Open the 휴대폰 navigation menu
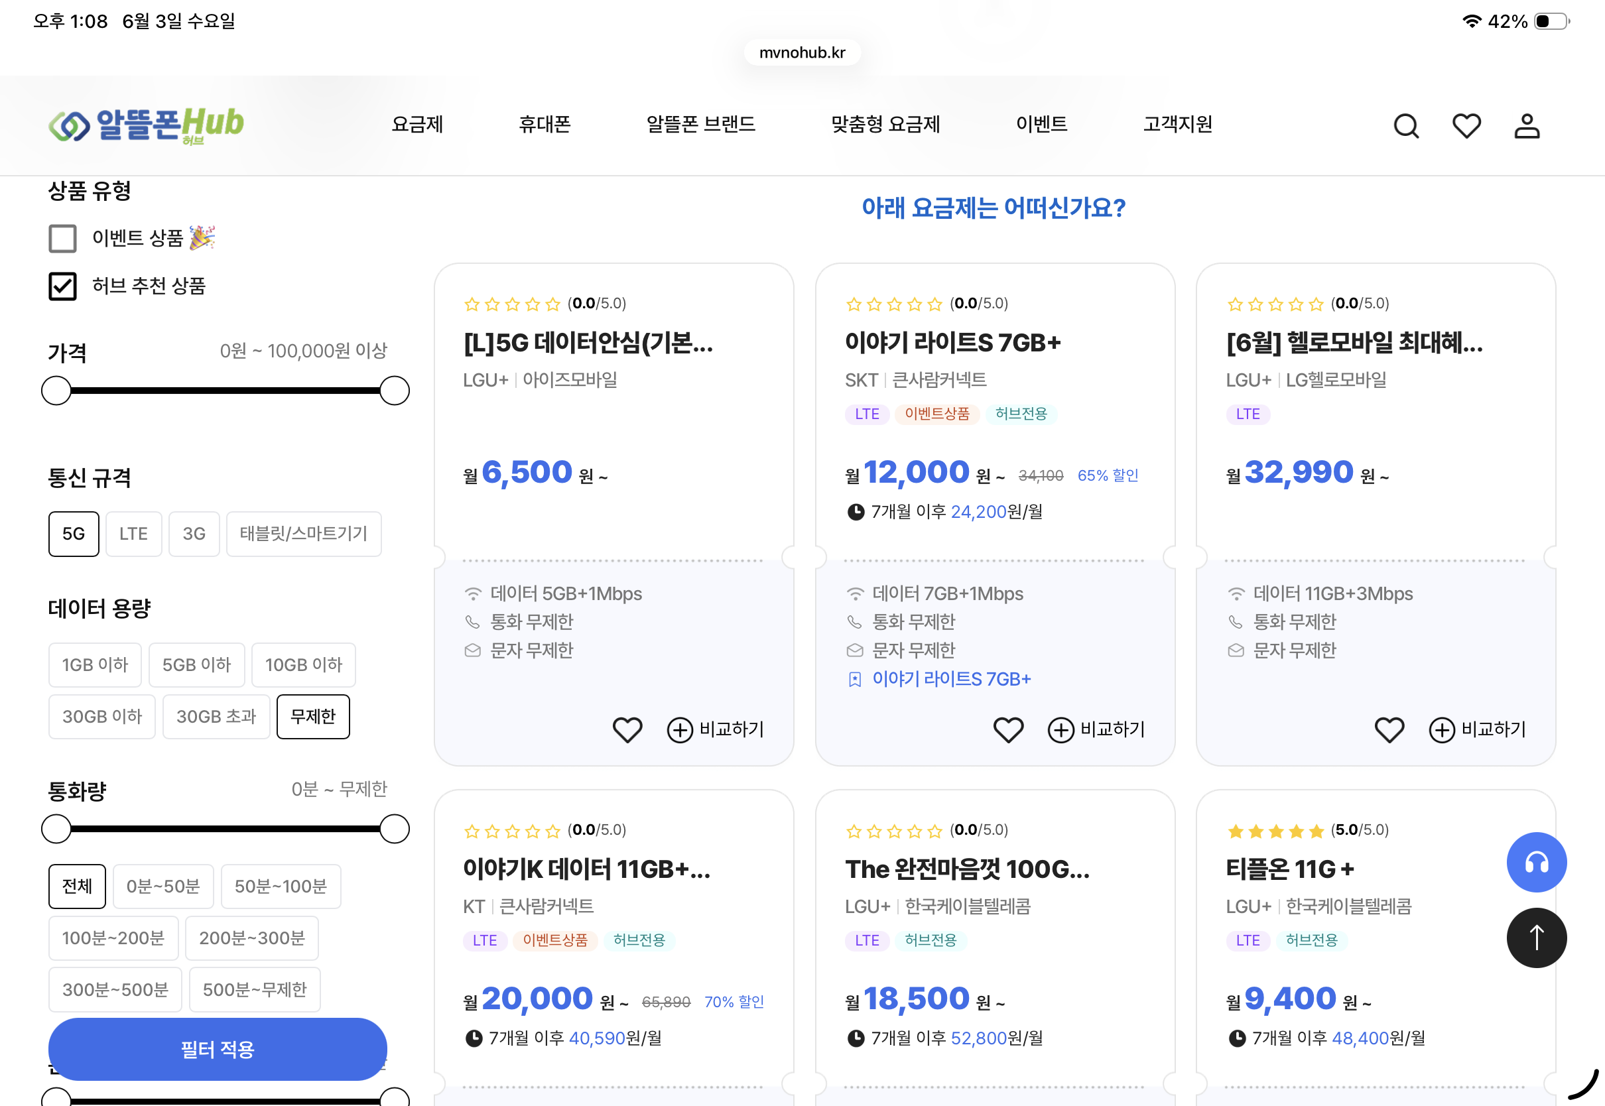 (545, 124)
